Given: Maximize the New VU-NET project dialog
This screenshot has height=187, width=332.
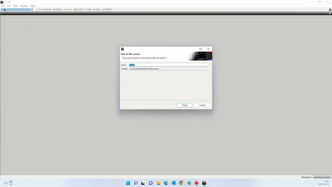Looking at the screenshot, I should [x=200, y=49].
